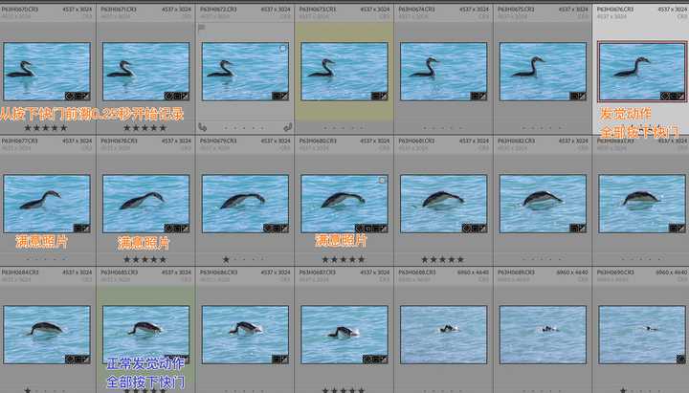Select the P63H0688.CR3 wide-shot thumbnail
The width and height of the screenshot is (689, 393).
click(x=444, y=335)
